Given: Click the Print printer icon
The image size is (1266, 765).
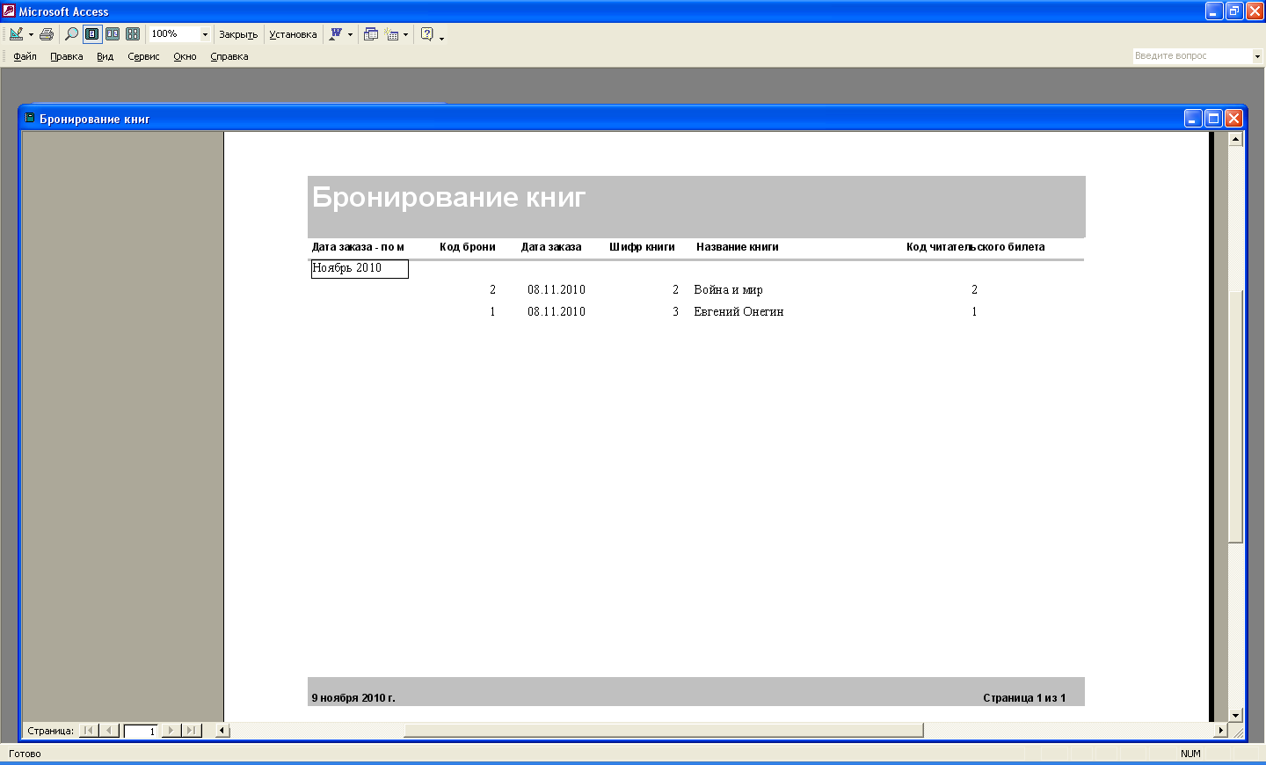Looking at the screenshot, I should tap(47, 34).
